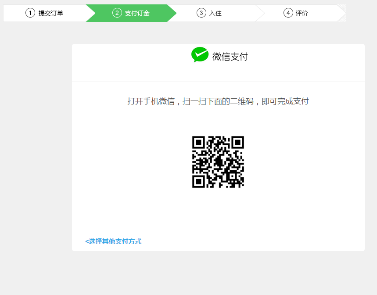
Task: Click the 微信支付 title text
Action: (229, 56)
